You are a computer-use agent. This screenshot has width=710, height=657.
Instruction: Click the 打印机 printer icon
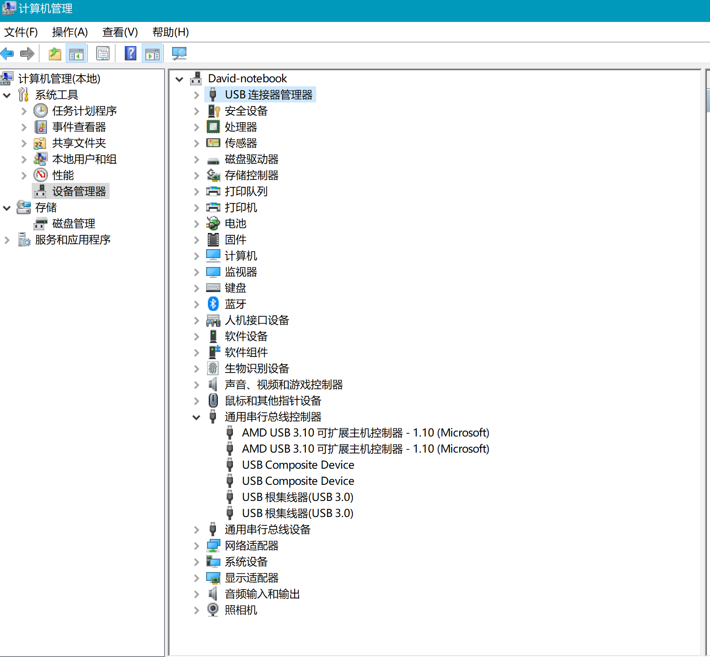[x=213, y=208]
